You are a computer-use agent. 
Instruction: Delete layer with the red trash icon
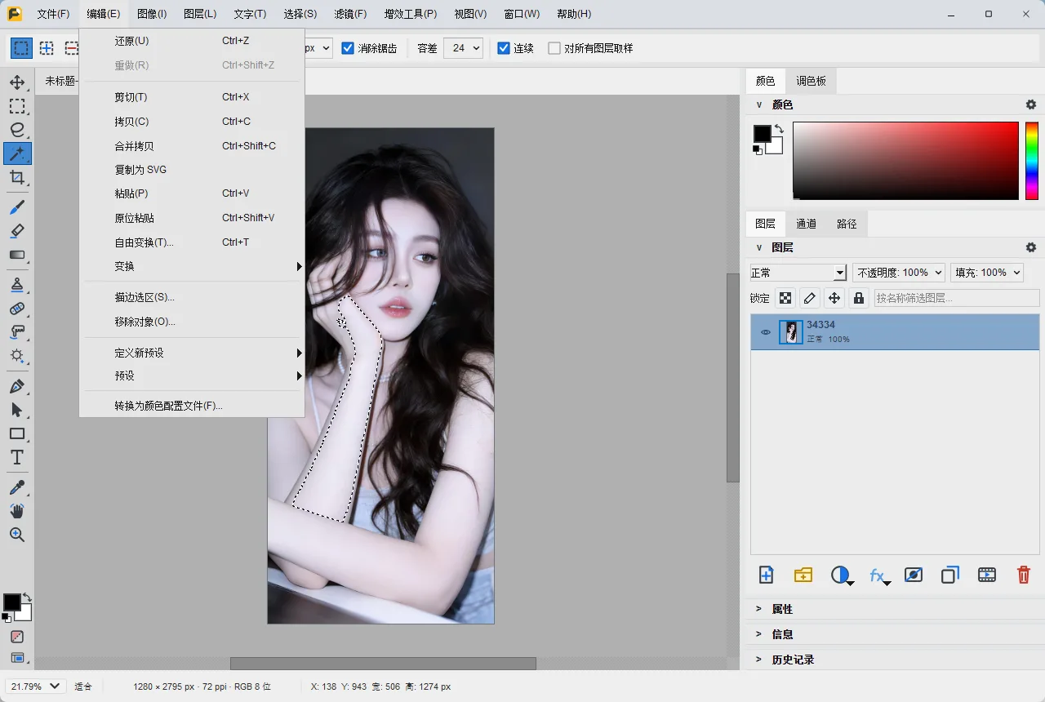tap(1024, 575)
